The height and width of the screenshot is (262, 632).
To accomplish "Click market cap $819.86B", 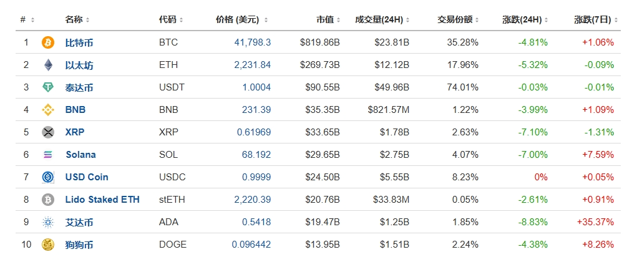I will click(x=320, y=42).
